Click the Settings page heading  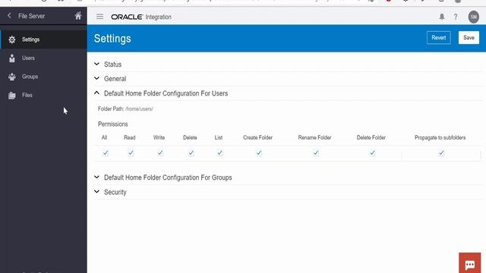[x=112, y=39]
